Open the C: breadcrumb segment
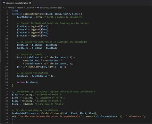This screenshot has width=152, height=124. 4,8
